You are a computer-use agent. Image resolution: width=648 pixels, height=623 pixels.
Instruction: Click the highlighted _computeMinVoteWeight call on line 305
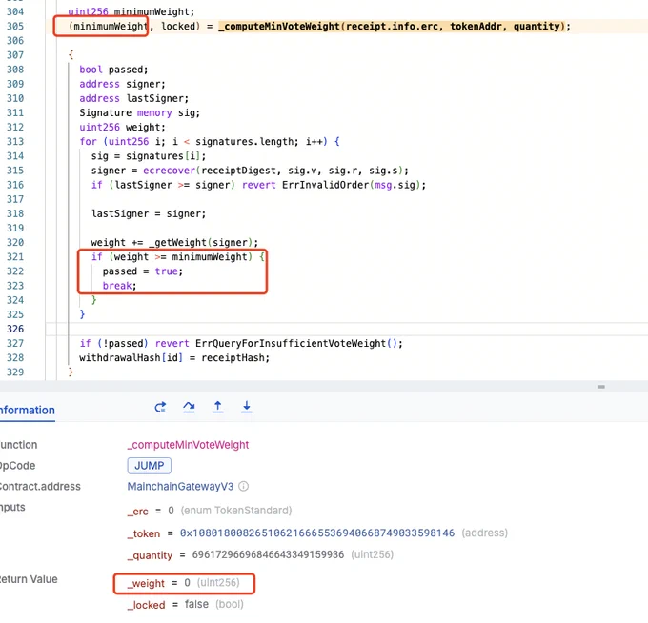391,26
